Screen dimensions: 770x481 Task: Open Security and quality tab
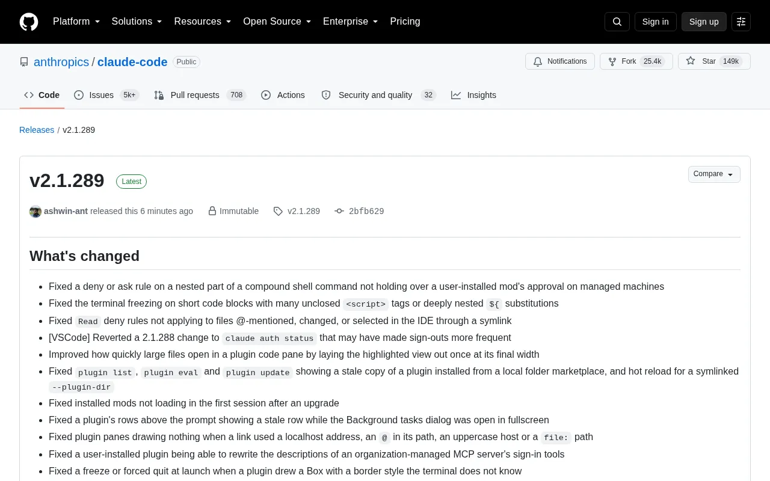(x=378, y=95)
